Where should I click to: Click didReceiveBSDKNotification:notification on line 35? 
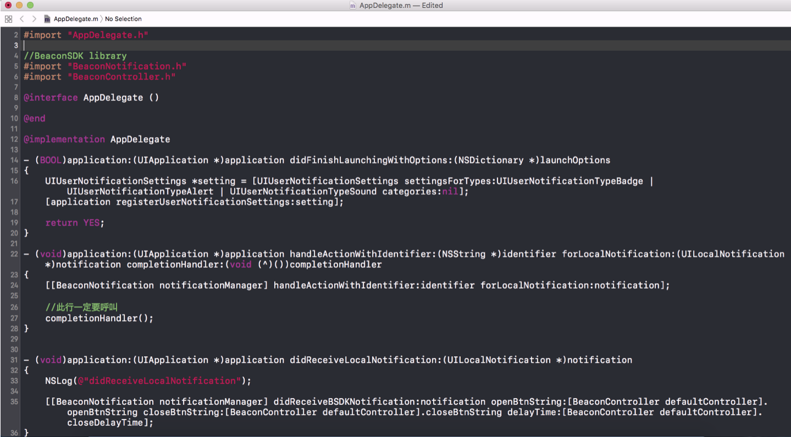click(379, 401)
